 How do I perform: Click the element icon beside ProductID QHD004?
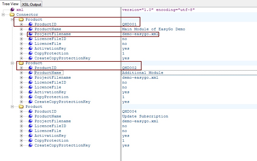30,111
